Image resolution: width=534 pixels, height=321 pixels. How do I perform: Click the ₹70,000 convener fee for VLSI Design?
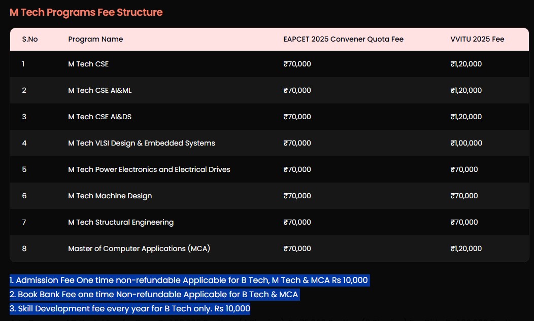(x=297, y=143)
